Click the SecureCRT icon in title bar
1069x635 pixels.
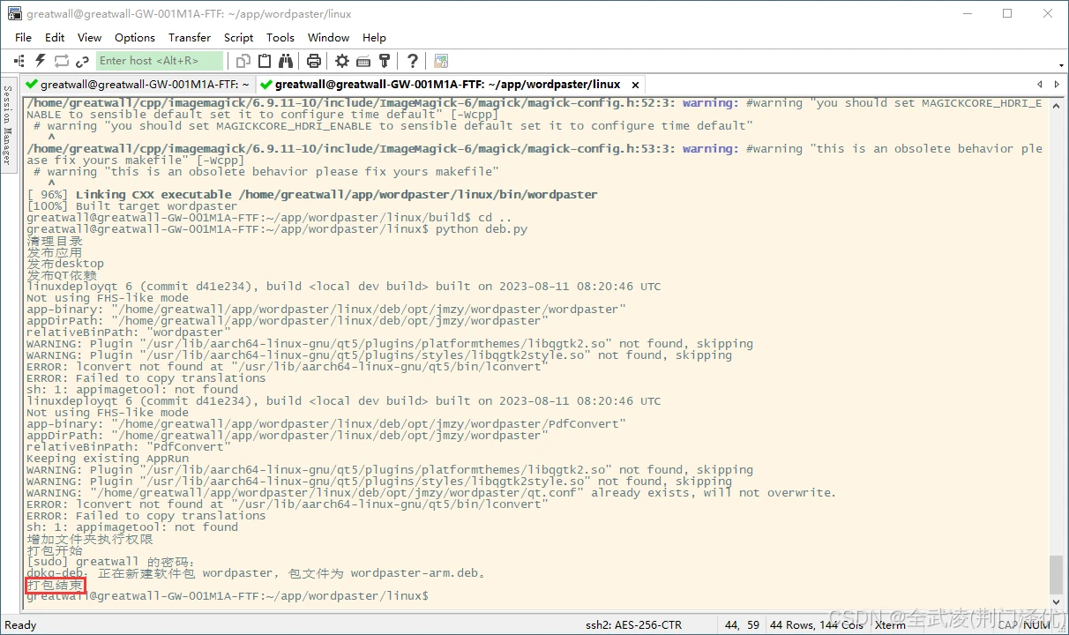tap(14, 14)
